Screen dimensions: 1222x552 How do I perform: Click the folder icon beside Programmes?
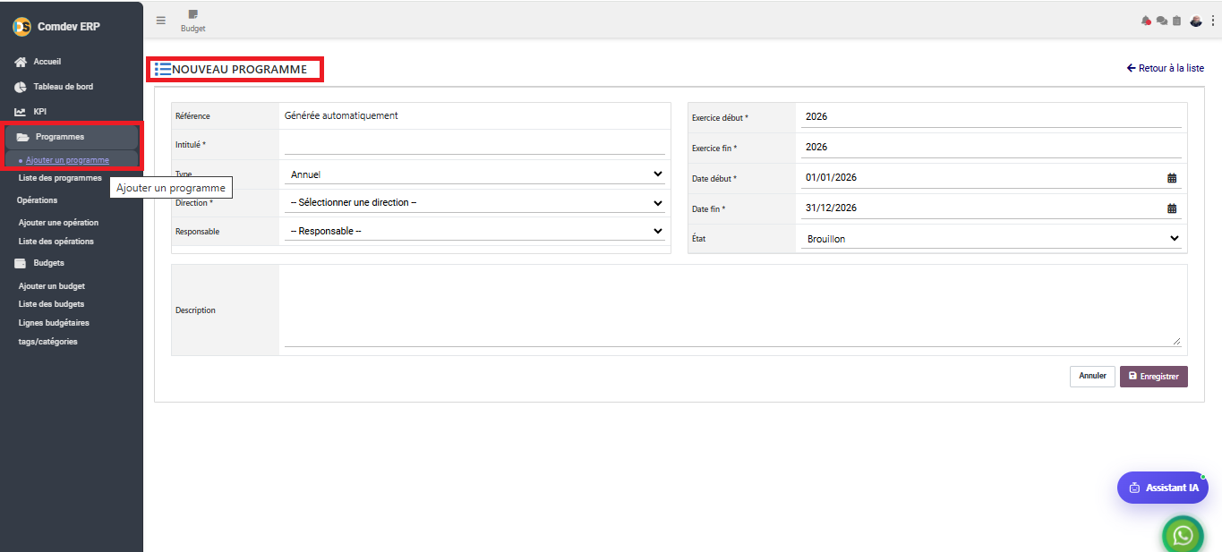tap(23, 137)
